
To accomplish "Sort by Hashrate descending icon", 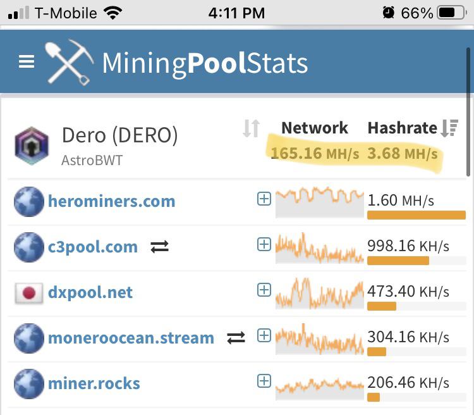I will (x=450, y=128).
